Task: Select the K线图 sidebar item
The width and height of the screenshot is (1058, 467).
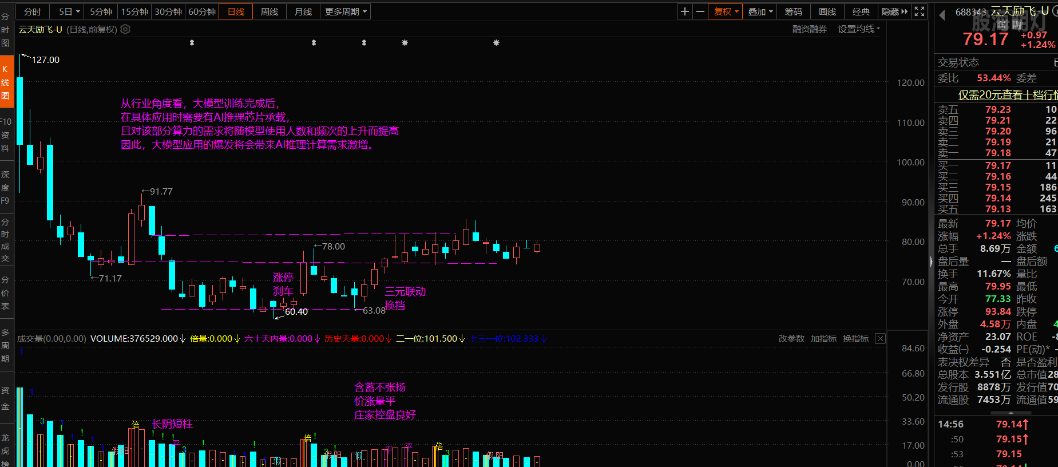Action: [x=5, y=82]
